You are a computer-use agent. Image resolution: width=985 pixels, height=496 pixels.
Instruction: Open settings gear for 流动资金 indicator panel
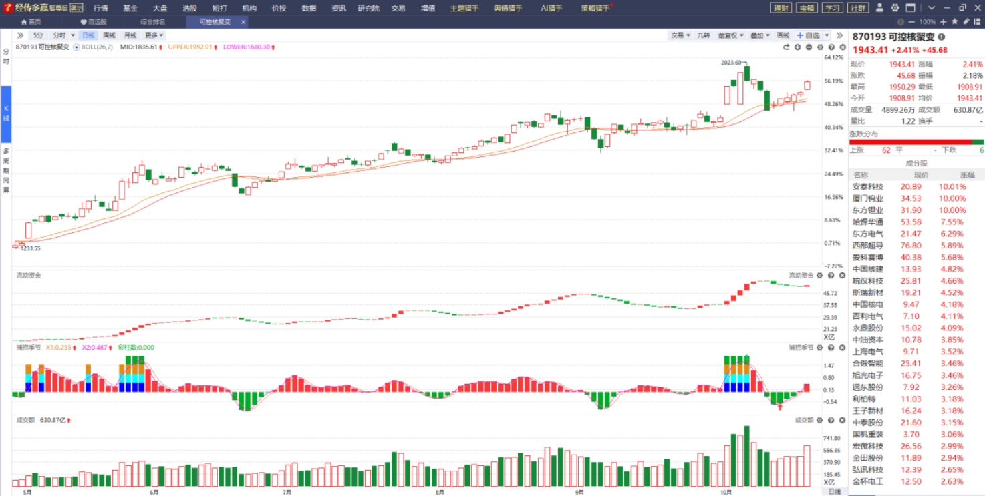tap(820, 276)
